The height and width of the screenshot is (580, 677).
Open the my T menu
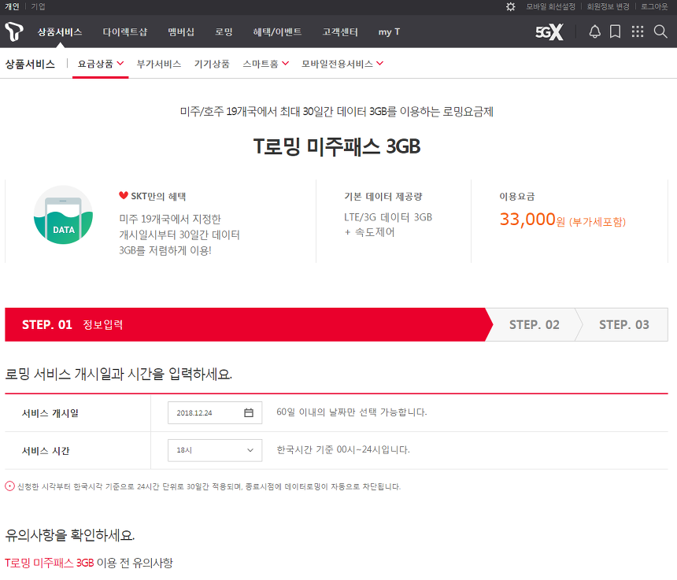(x=389, y=32)
